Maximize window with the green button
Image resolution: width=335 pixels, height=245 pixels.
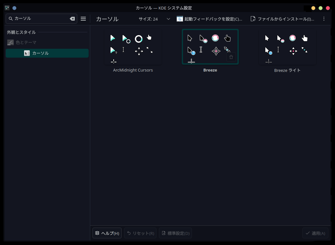[x=320, y=8]
